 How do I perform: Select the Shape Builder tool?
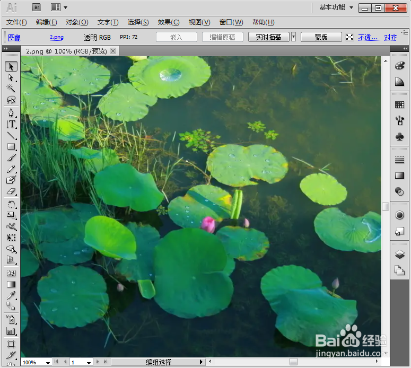[x=11, y=249]
